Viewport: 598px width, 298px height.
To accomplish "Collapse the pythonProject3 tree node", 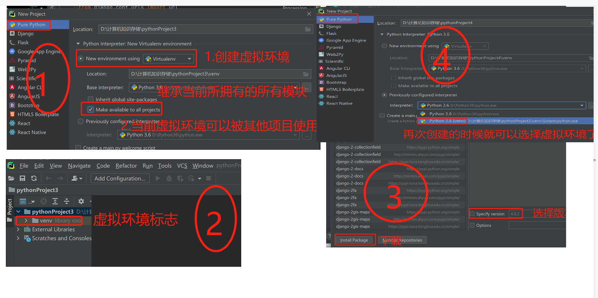I will tap(18, 211).
